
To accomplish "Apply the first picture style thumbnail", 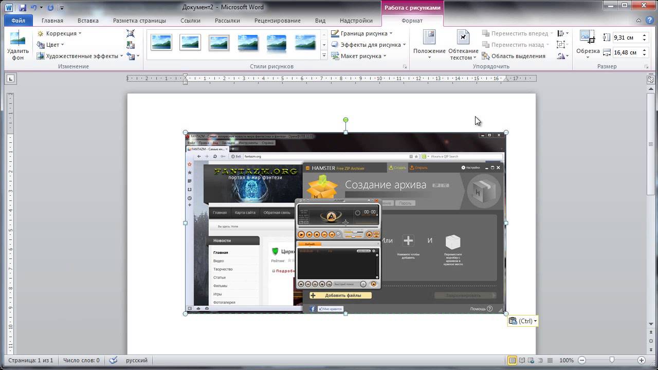I will [x=161, y=42].
